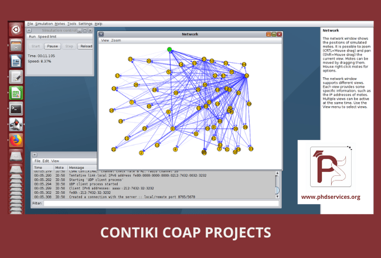This screenshot has height=258, width=381.
Task: Select the "Created a connection with the server" row
Action: (x=154, y=197)
